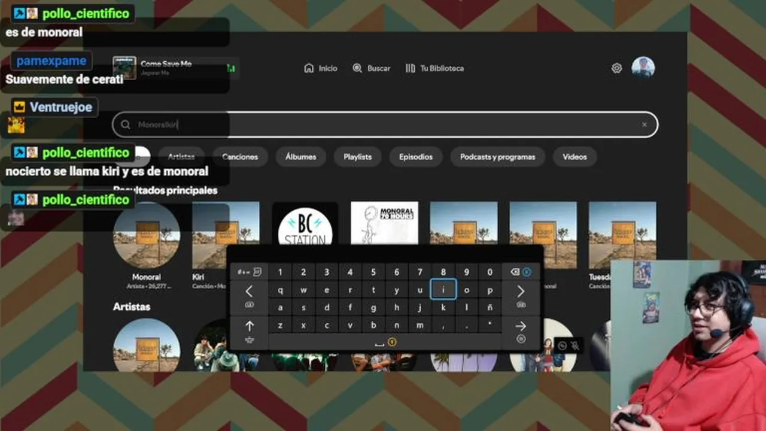Tap the k key on the keyboard

pos(443,308)
